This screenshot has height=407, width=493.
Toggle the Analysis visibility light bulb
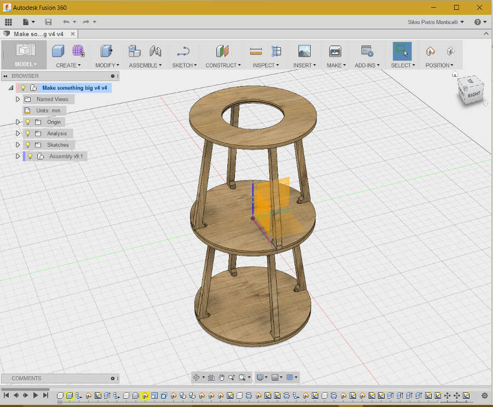(x=28, y=133)
